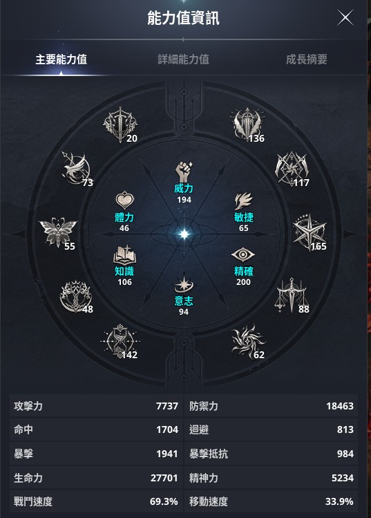Click the 攻擊力 stat row
The height and width of the screenshot is (518, 371).
pos(96,406)
